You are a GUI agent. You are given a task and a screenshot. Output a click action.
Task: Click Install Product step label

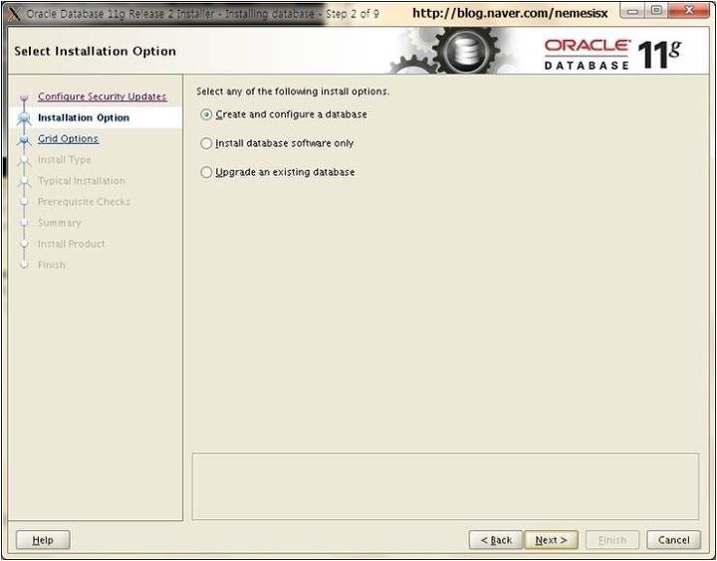pyautogui.click(x=71, y=244)
